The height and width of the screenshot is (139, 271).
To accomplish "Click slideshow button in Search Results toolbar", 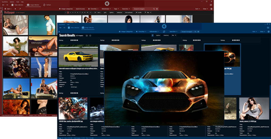I will (x=166, y=35).
